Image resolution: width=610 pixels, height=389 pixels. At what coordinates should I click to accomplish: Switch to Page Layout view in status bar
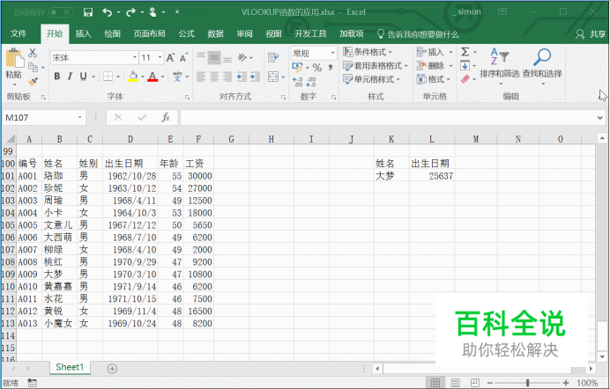coord(455,383)
